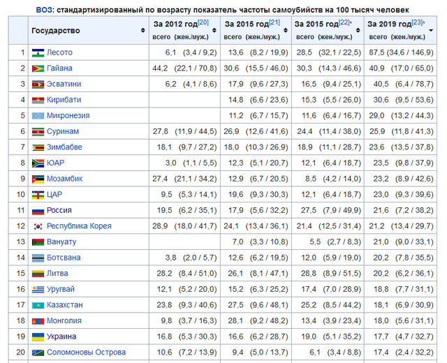Click the Republic of Korea flag icon
Viewport: 447px width, 363px height.
coord(38,226)
